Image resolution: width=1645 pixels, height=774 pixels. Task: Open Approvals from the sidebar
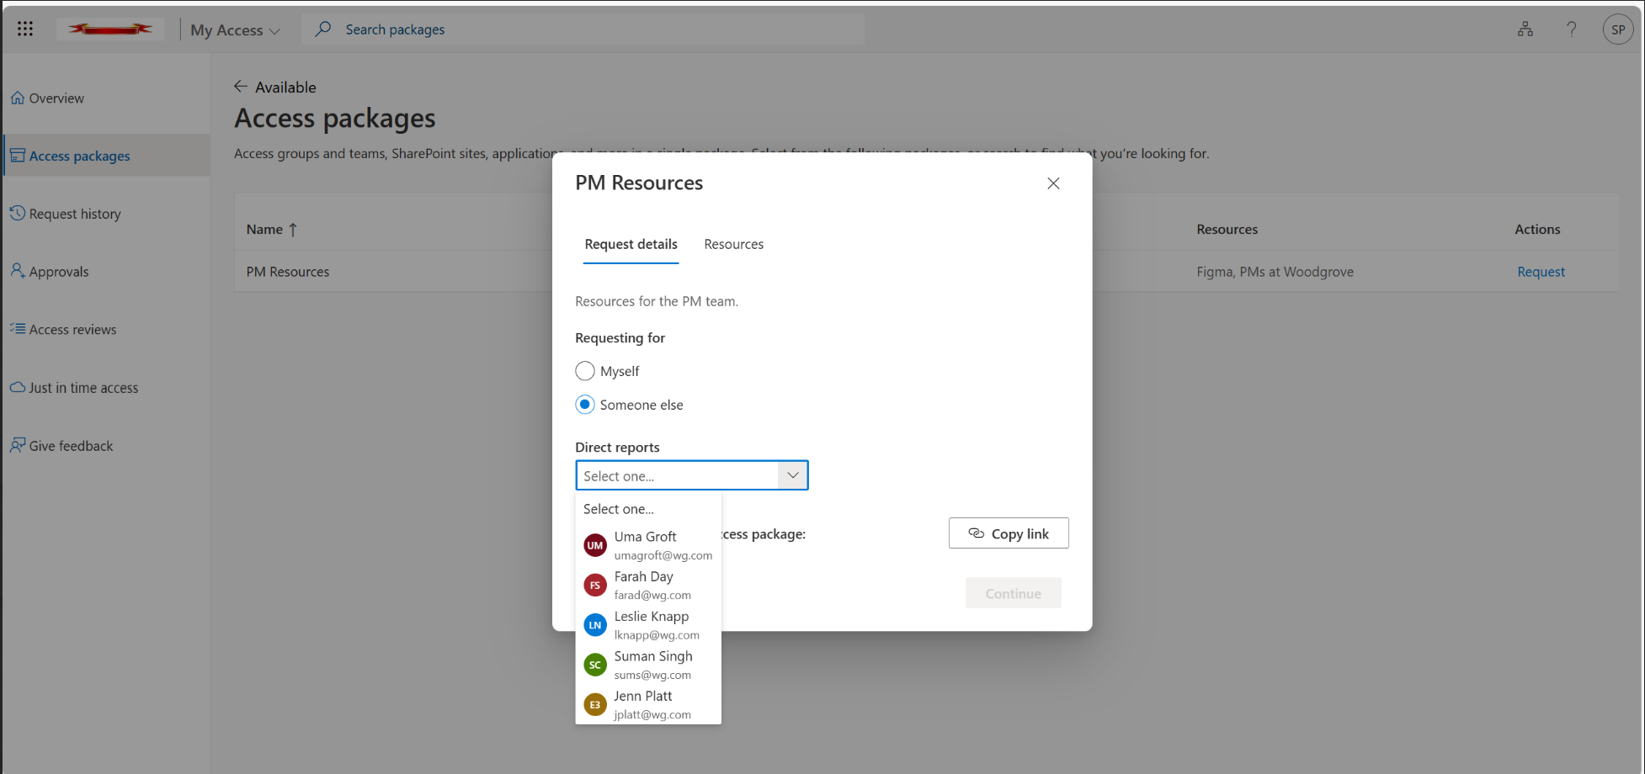[59, 271]
